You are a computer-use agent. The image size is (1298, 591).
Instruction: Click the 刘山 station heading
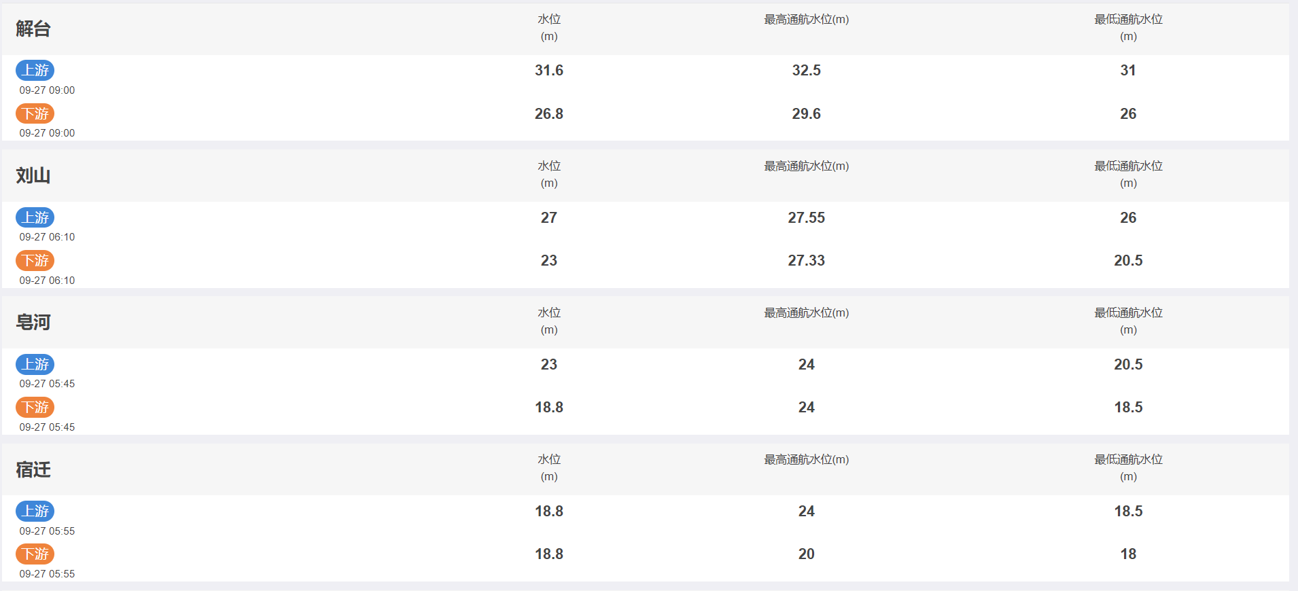pyautogui.click(x=33, y=175)
